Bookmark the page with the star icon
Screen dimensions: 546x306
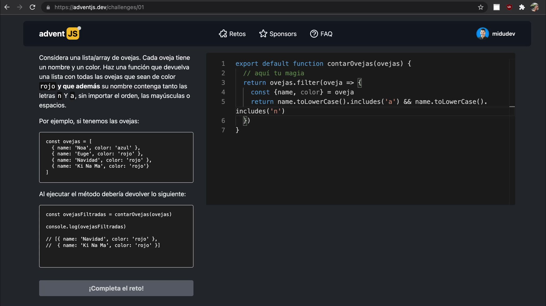coord(481,7)
